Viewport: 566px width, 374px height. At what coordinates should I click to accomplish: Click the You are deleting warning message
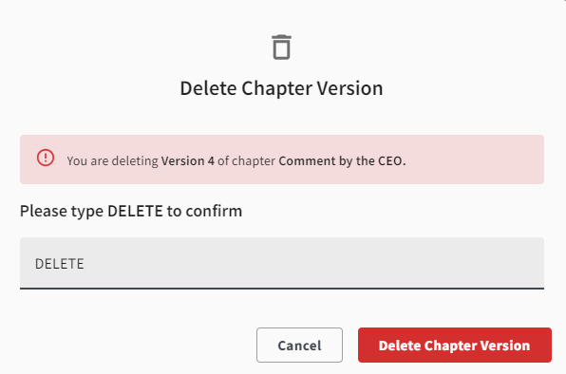click(236, 160)
